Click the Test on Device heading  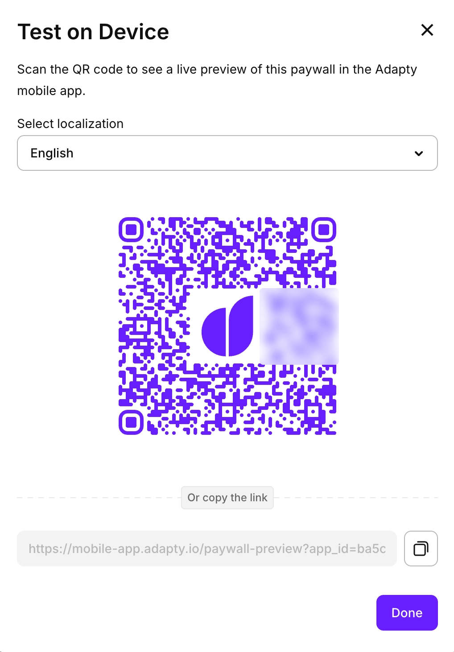click(x=93, y=31)
